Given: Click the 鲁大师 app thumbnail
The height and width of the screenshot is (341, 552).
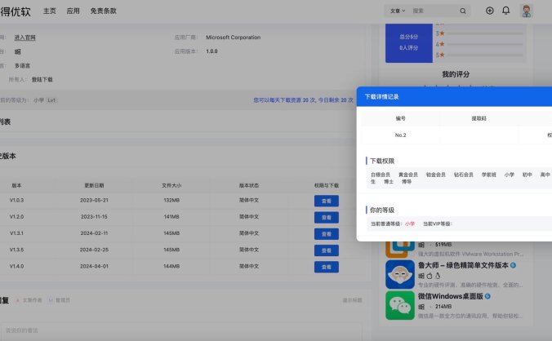Looking at the screenshot, I should [x=400, y=274].
